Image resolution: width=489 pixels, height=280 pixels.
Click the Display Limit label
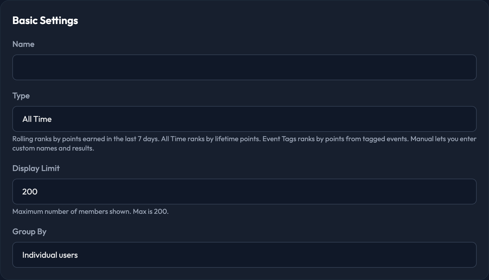click(x=36, y=168)
